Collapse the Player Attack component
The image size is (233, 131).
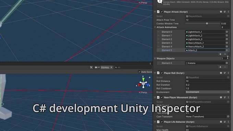coord(155,12)
